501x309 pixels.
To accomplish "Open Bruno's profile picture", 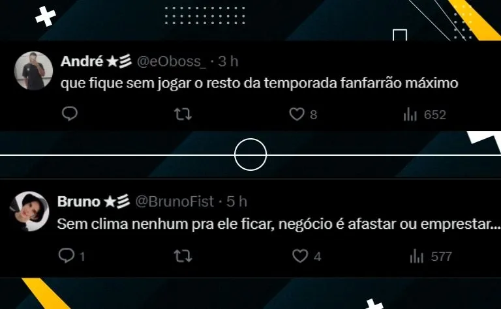I will pos(29,211).
